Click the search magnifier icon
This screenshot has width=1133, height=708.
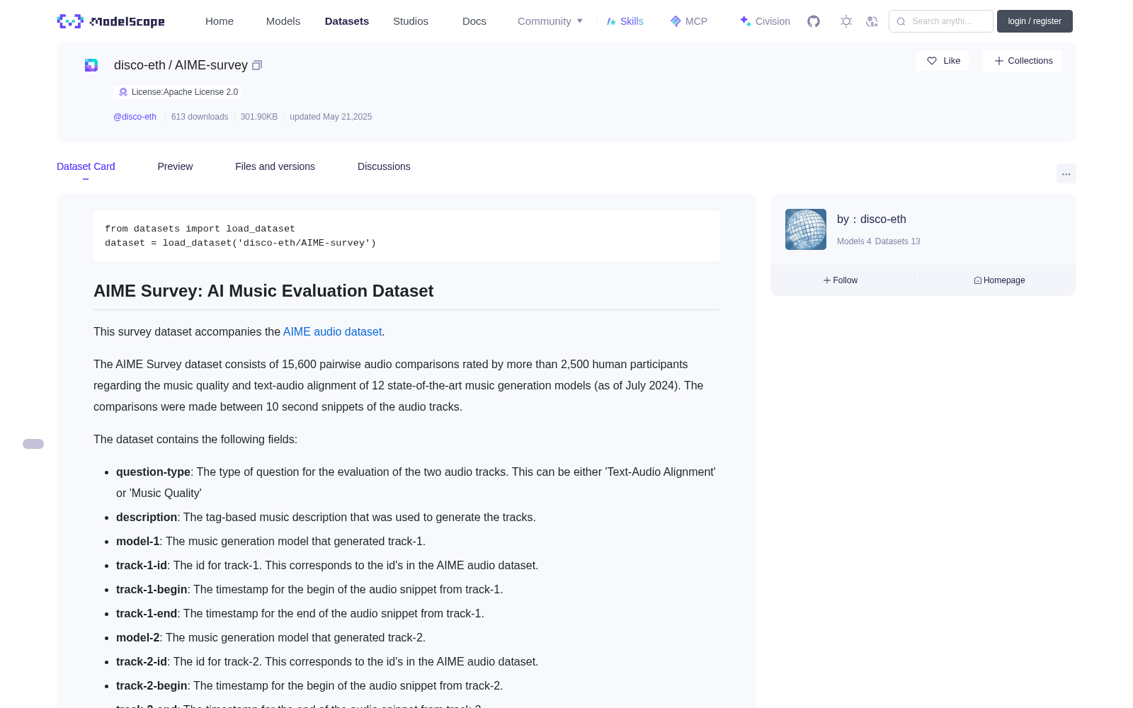[x=901, y=21]
